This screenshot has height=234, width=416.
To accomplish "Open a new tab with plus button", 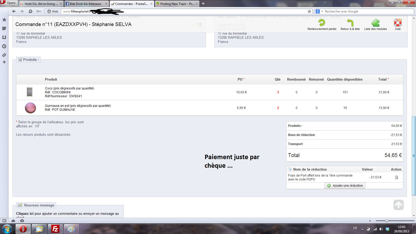I will tap(203, 4).
